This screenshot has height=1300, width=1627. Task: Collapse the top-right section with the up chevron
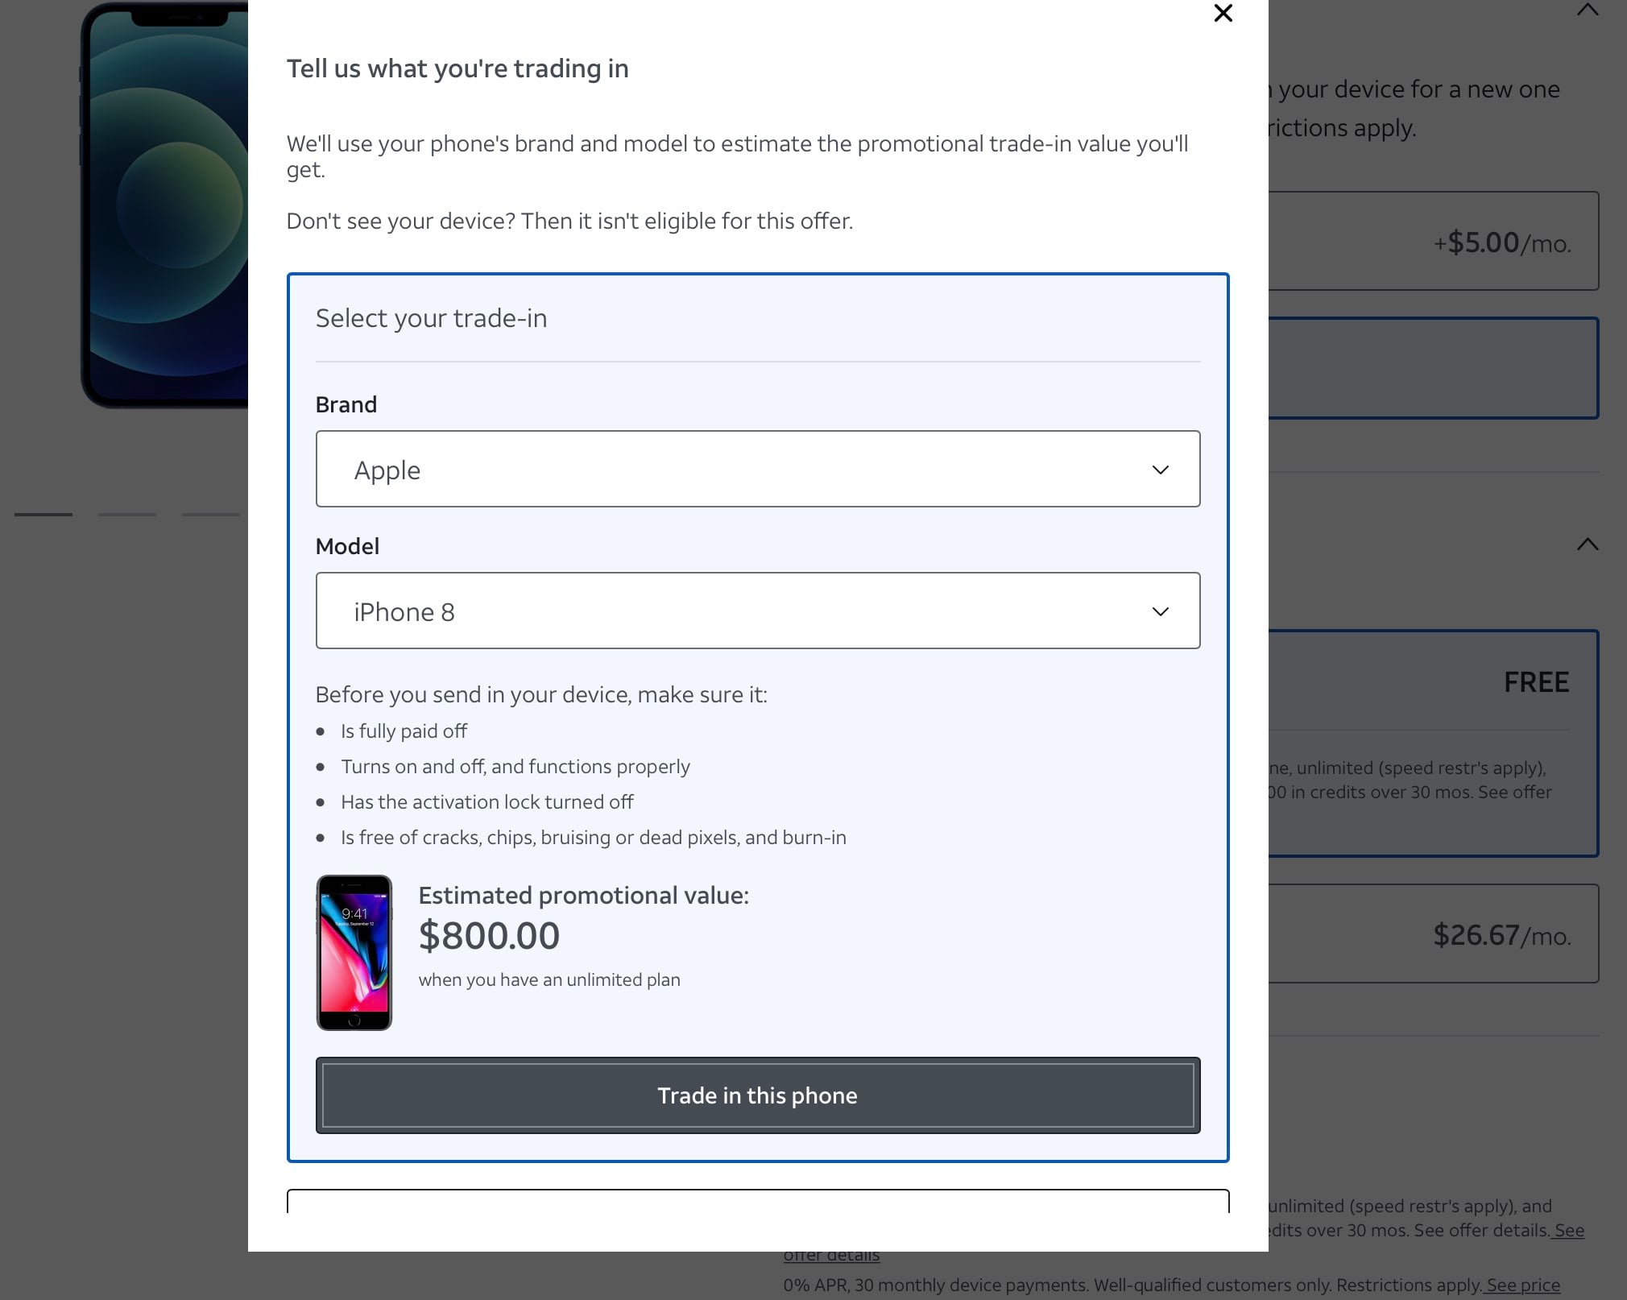click(1587, 10)
